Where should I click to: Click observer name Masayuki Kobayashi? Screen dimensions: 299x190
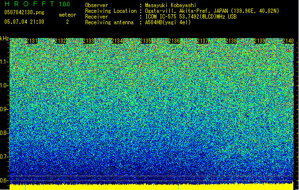tap(171, 5)
